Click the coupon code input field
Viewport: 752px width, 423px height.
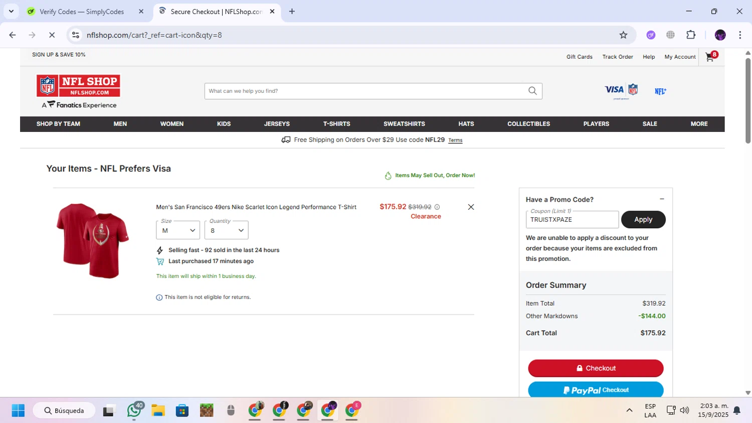572,219
